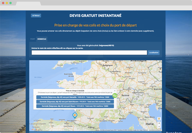Open Street View pegman icon

(159, 119)
